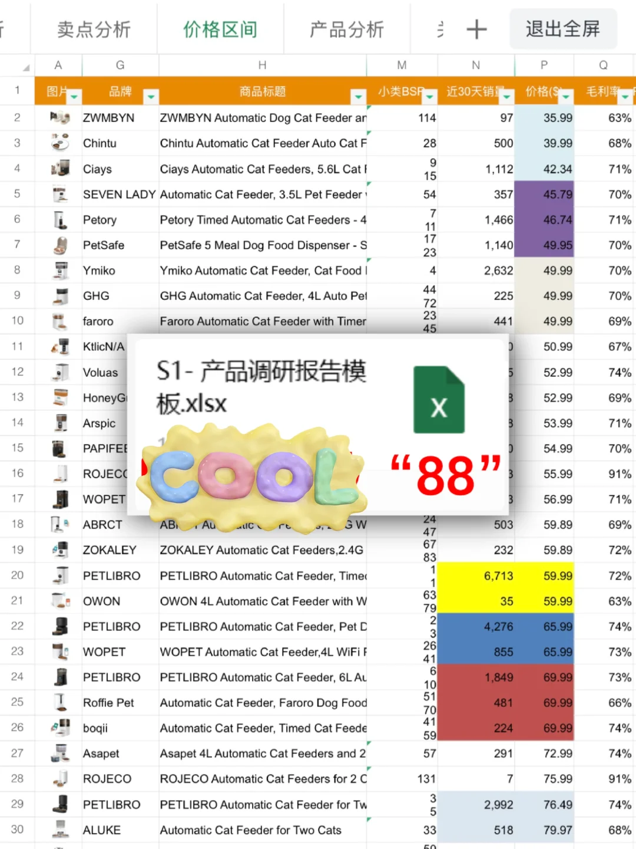Select price cell 76.49

tap(544, 804)
